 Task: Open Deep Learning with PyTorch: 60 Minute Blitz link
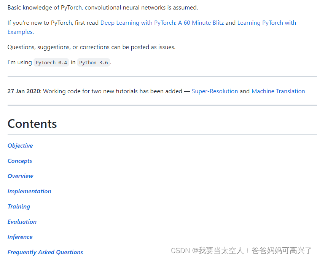point(162,23)
